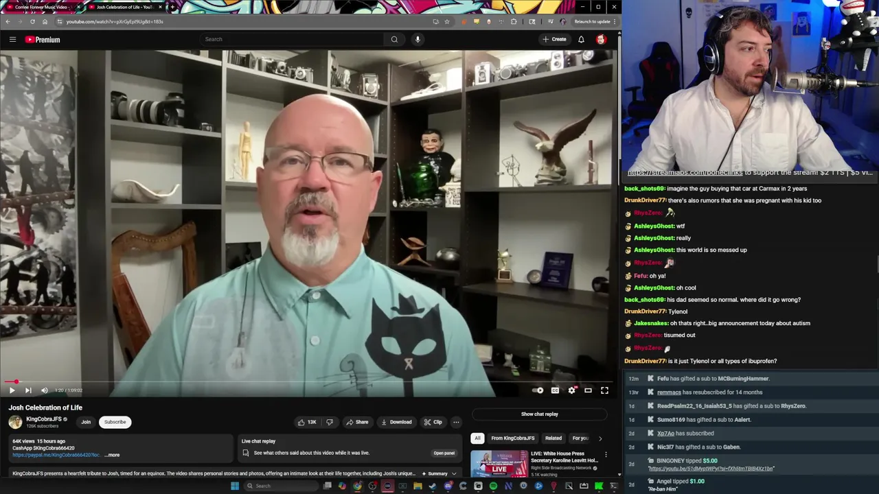Switch the player to theater mode
This screenshot has height=494, width=879.
click(x=588, y=390)
